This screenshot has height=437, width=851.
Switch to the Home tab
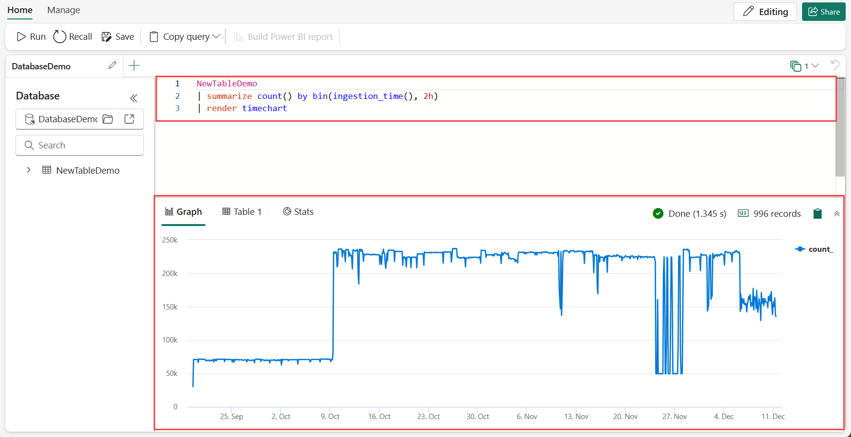pos(20,10)
